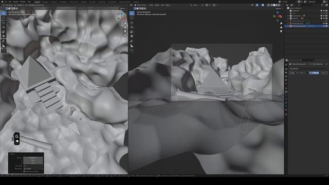Screen dimensions: 329x185
Task: Open the Add menu in camera viewport
Action: (162, 5)
